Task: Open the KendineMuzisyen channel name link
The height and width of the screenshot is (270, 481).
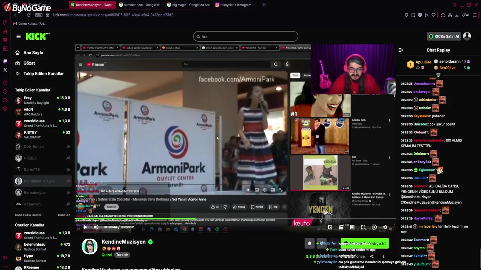Action: [123, 242]
